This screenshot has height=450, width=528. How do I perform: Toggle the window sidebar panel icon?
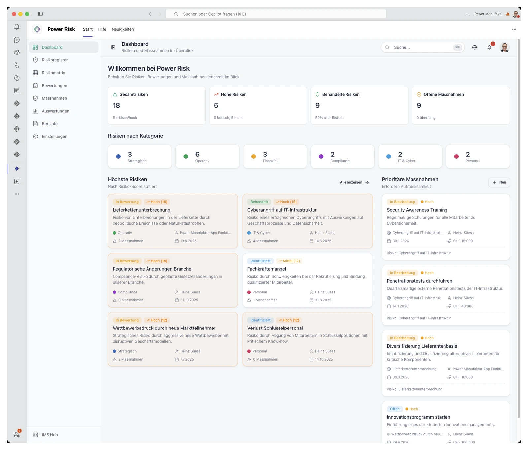pos(40,14)
